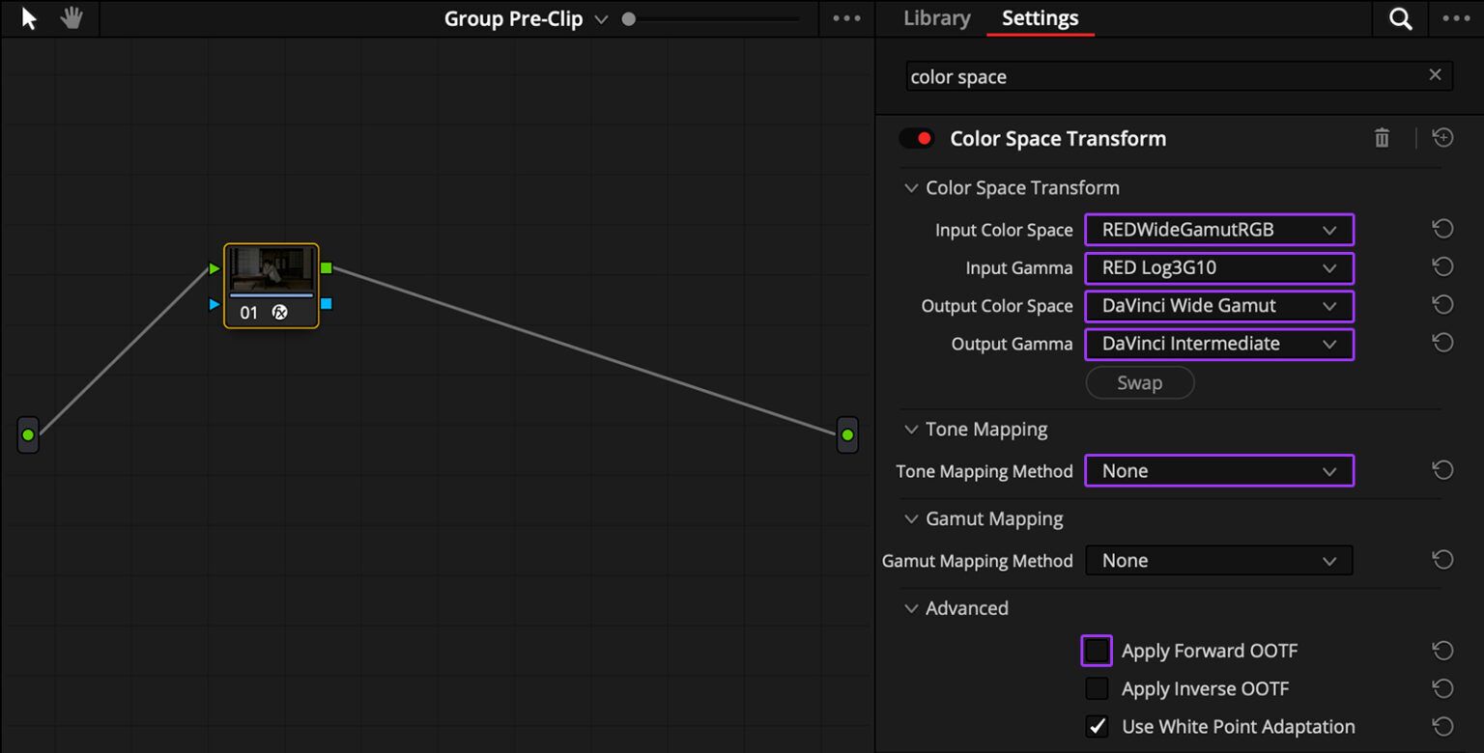Clear the color space search field
Screen dimensions: 1484x753
coord(1435,75)
